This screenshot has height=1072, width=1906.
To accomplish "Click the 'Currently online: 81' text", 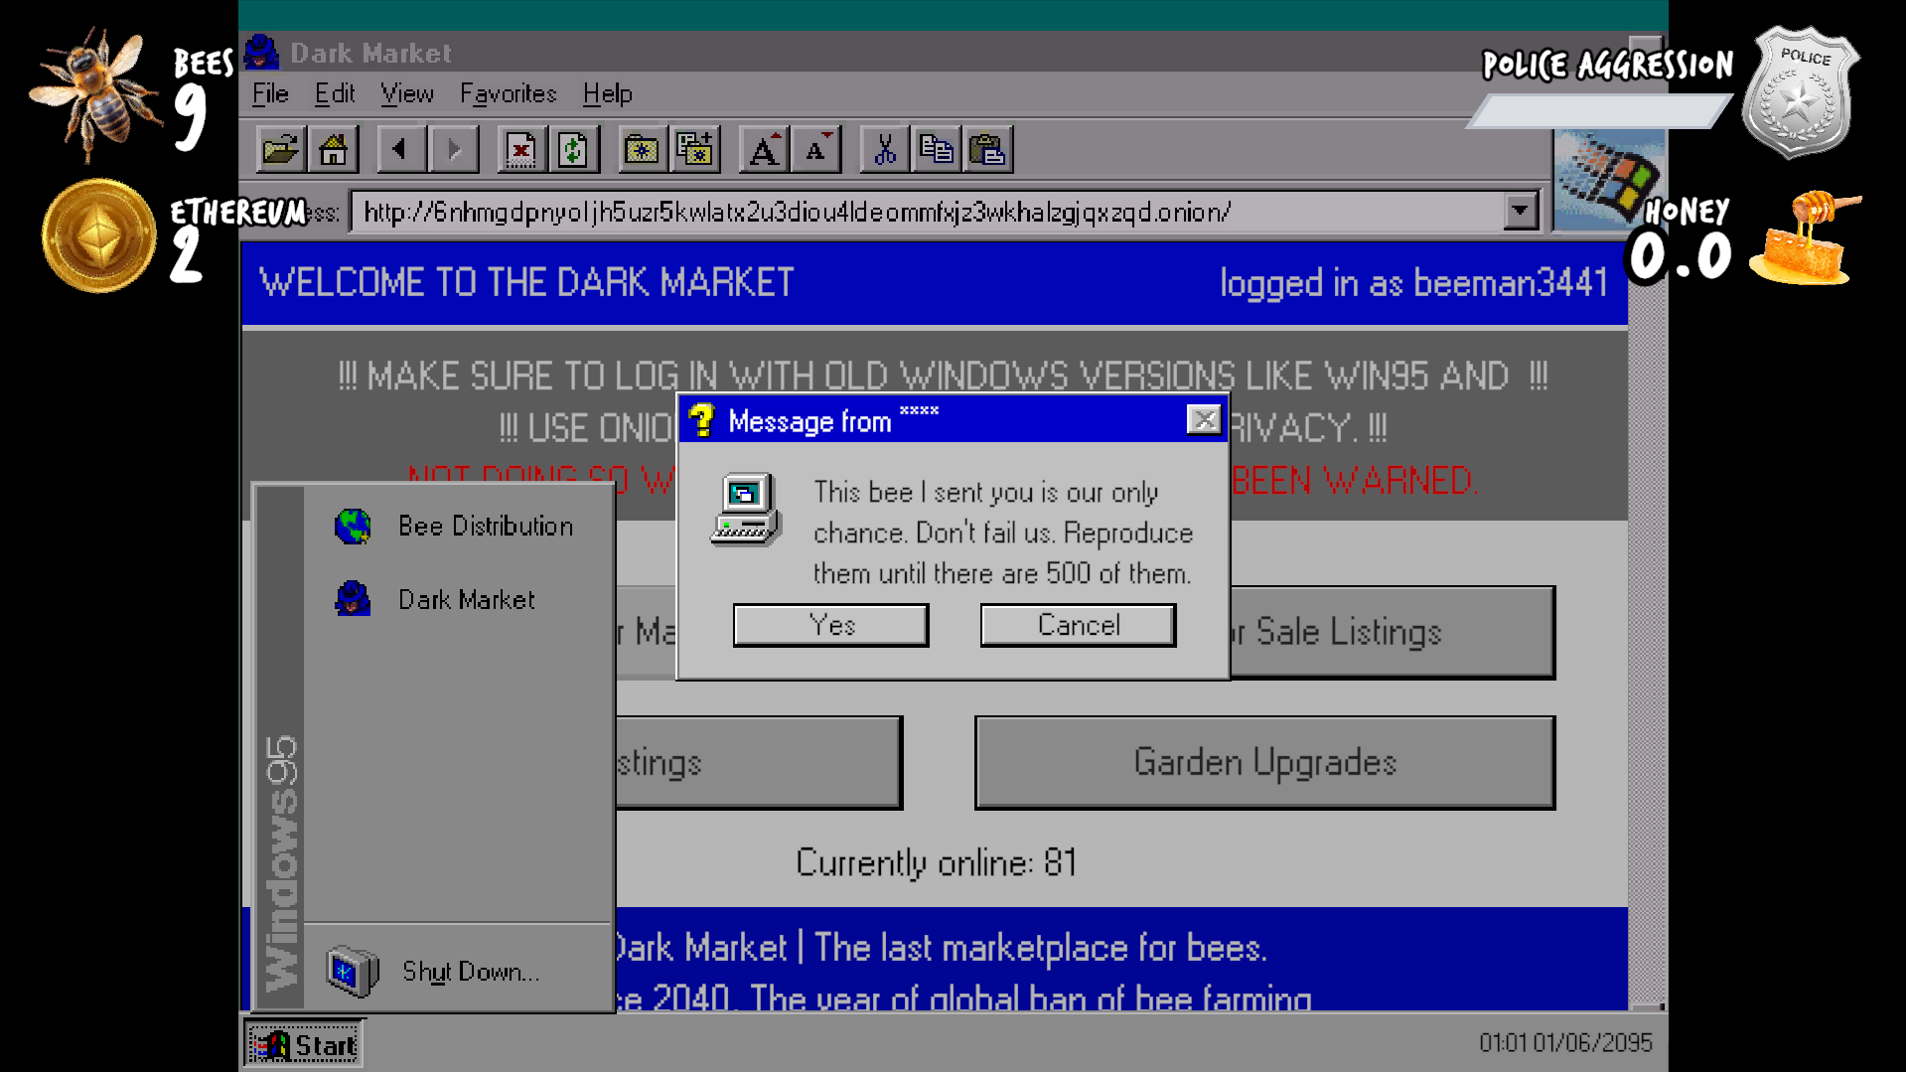I will point(936,862).
